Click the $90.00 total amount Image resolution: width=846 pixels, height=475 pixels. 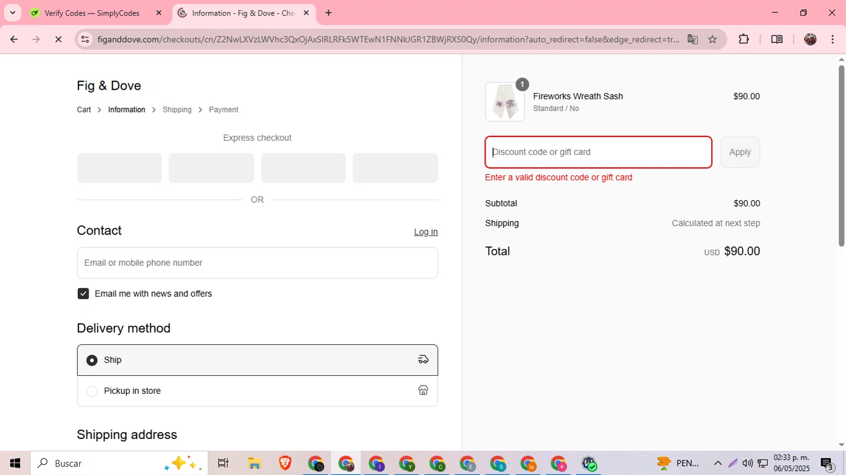coord(742,251)
